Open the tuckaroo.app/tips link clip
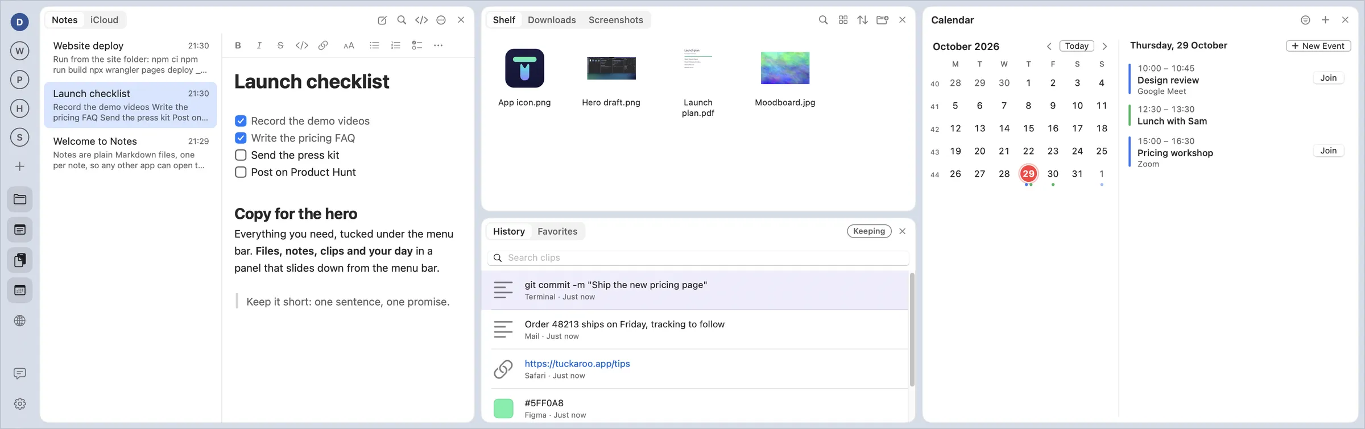The image size is (1365, 429). coord(577,364)
